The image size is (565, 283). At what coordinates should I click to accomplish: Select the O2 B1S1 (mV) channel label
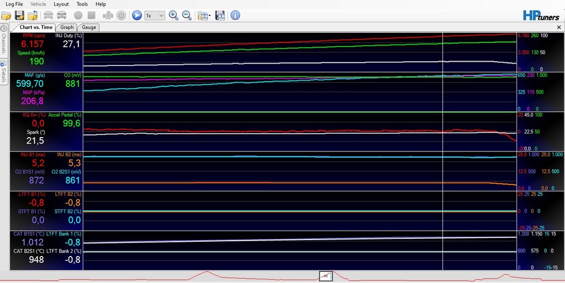click(30, 172)
